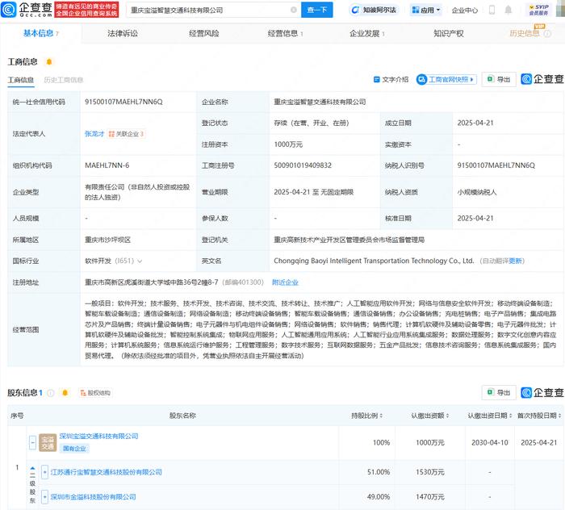Viewport: 565px width, 510px height.
Task: Clear the search box with the X icon
Action: click(x=294, y=10)
